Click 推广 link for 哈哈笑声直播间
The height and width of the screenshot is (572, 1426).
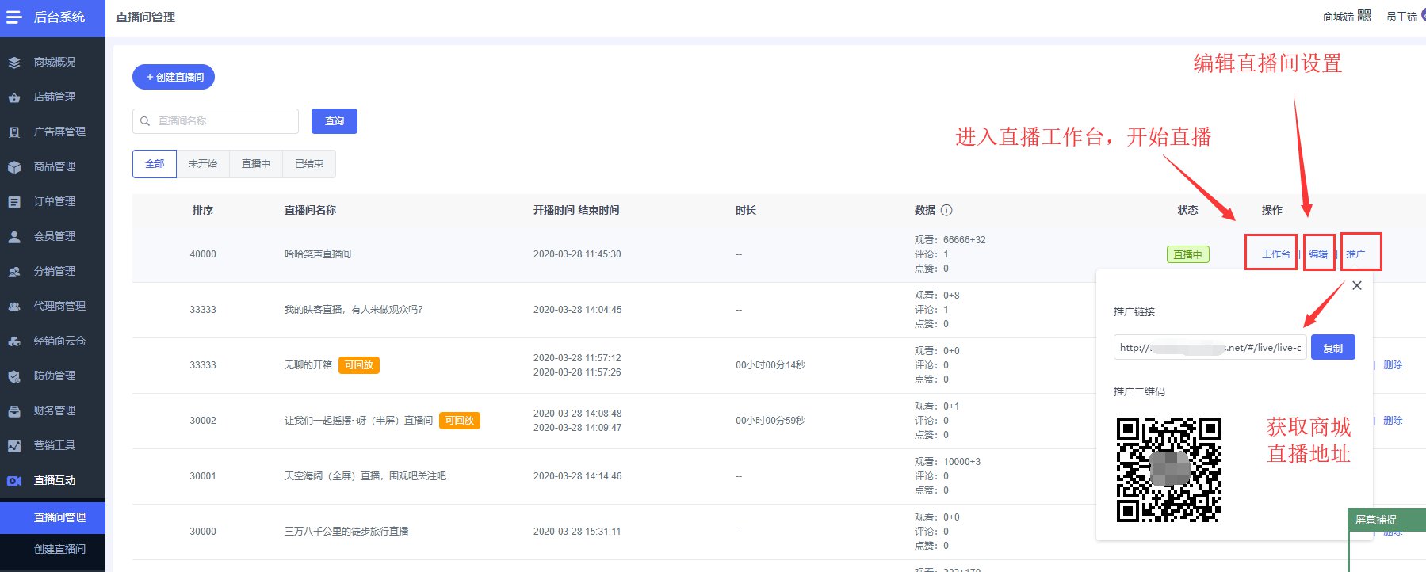[1355, 254]
